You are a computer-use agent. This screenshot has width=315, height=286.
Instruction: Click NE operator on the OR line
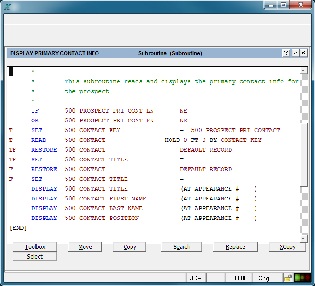183,120
